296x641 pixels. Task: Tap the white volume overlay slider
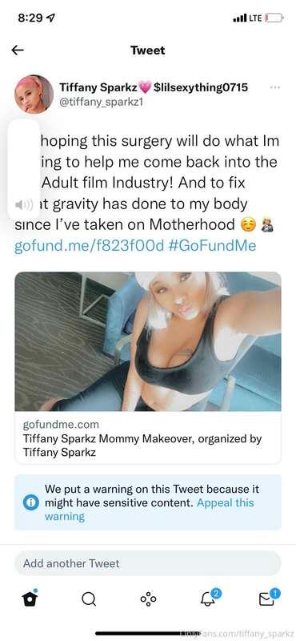click(x=23, y=170)
